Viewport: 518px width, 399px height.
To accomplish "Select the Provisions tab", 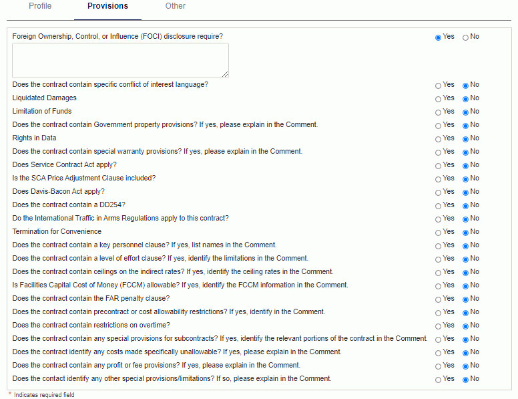I will (107, 6).
